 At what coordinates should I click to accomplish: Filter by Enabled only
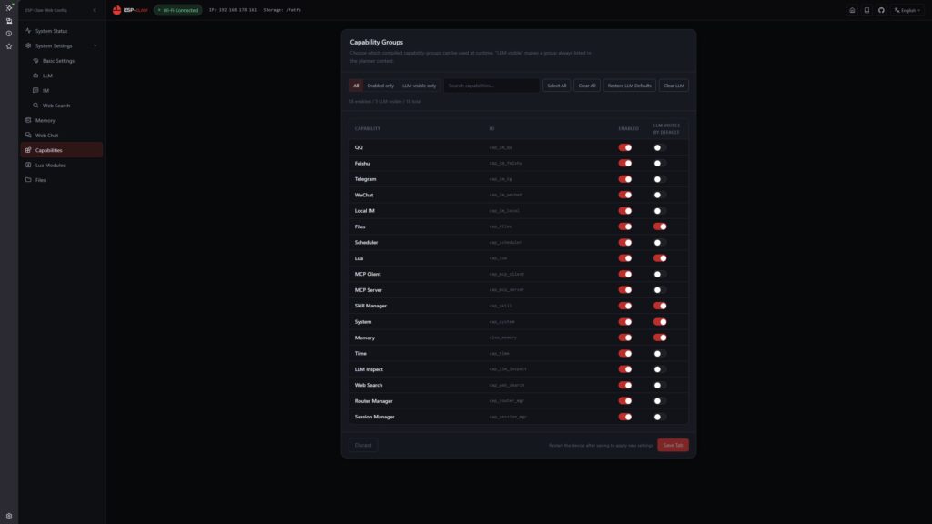[380, 86]
